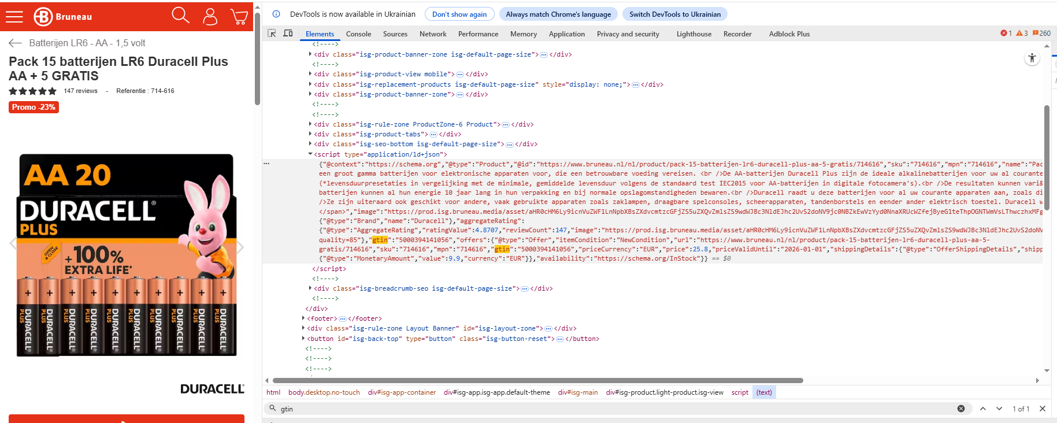Screen dimensions: 1057x423
Task: Expand the footer element
Action: (x=303, y=318)
